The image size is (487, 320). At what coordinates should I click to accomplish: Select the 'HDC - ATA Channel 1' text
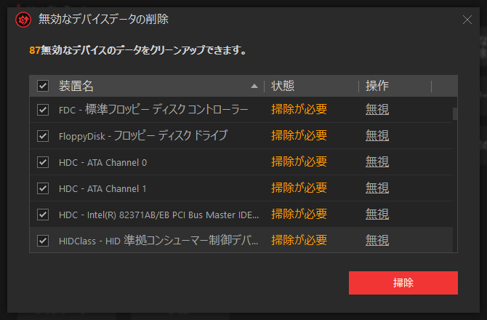click(102, 188)
